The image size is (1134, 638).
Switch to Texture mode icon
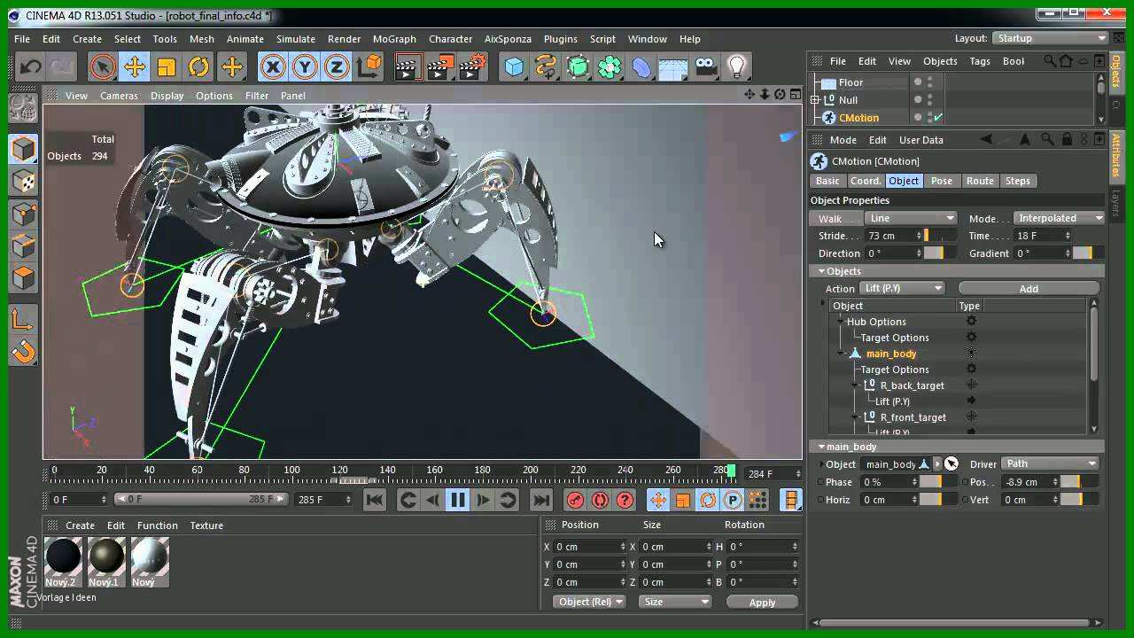pyautogui.click(x=24, y=182)
